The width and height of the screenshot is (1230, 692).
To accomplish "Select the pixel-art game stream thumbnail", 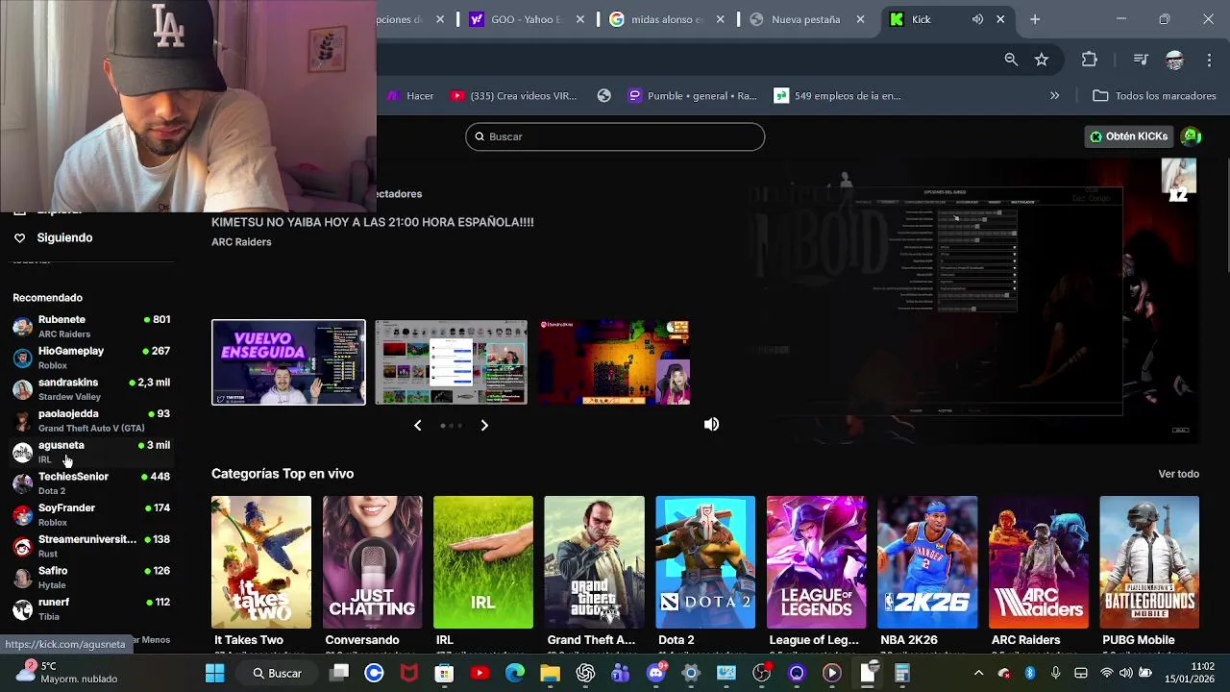I will coord(614,362).
